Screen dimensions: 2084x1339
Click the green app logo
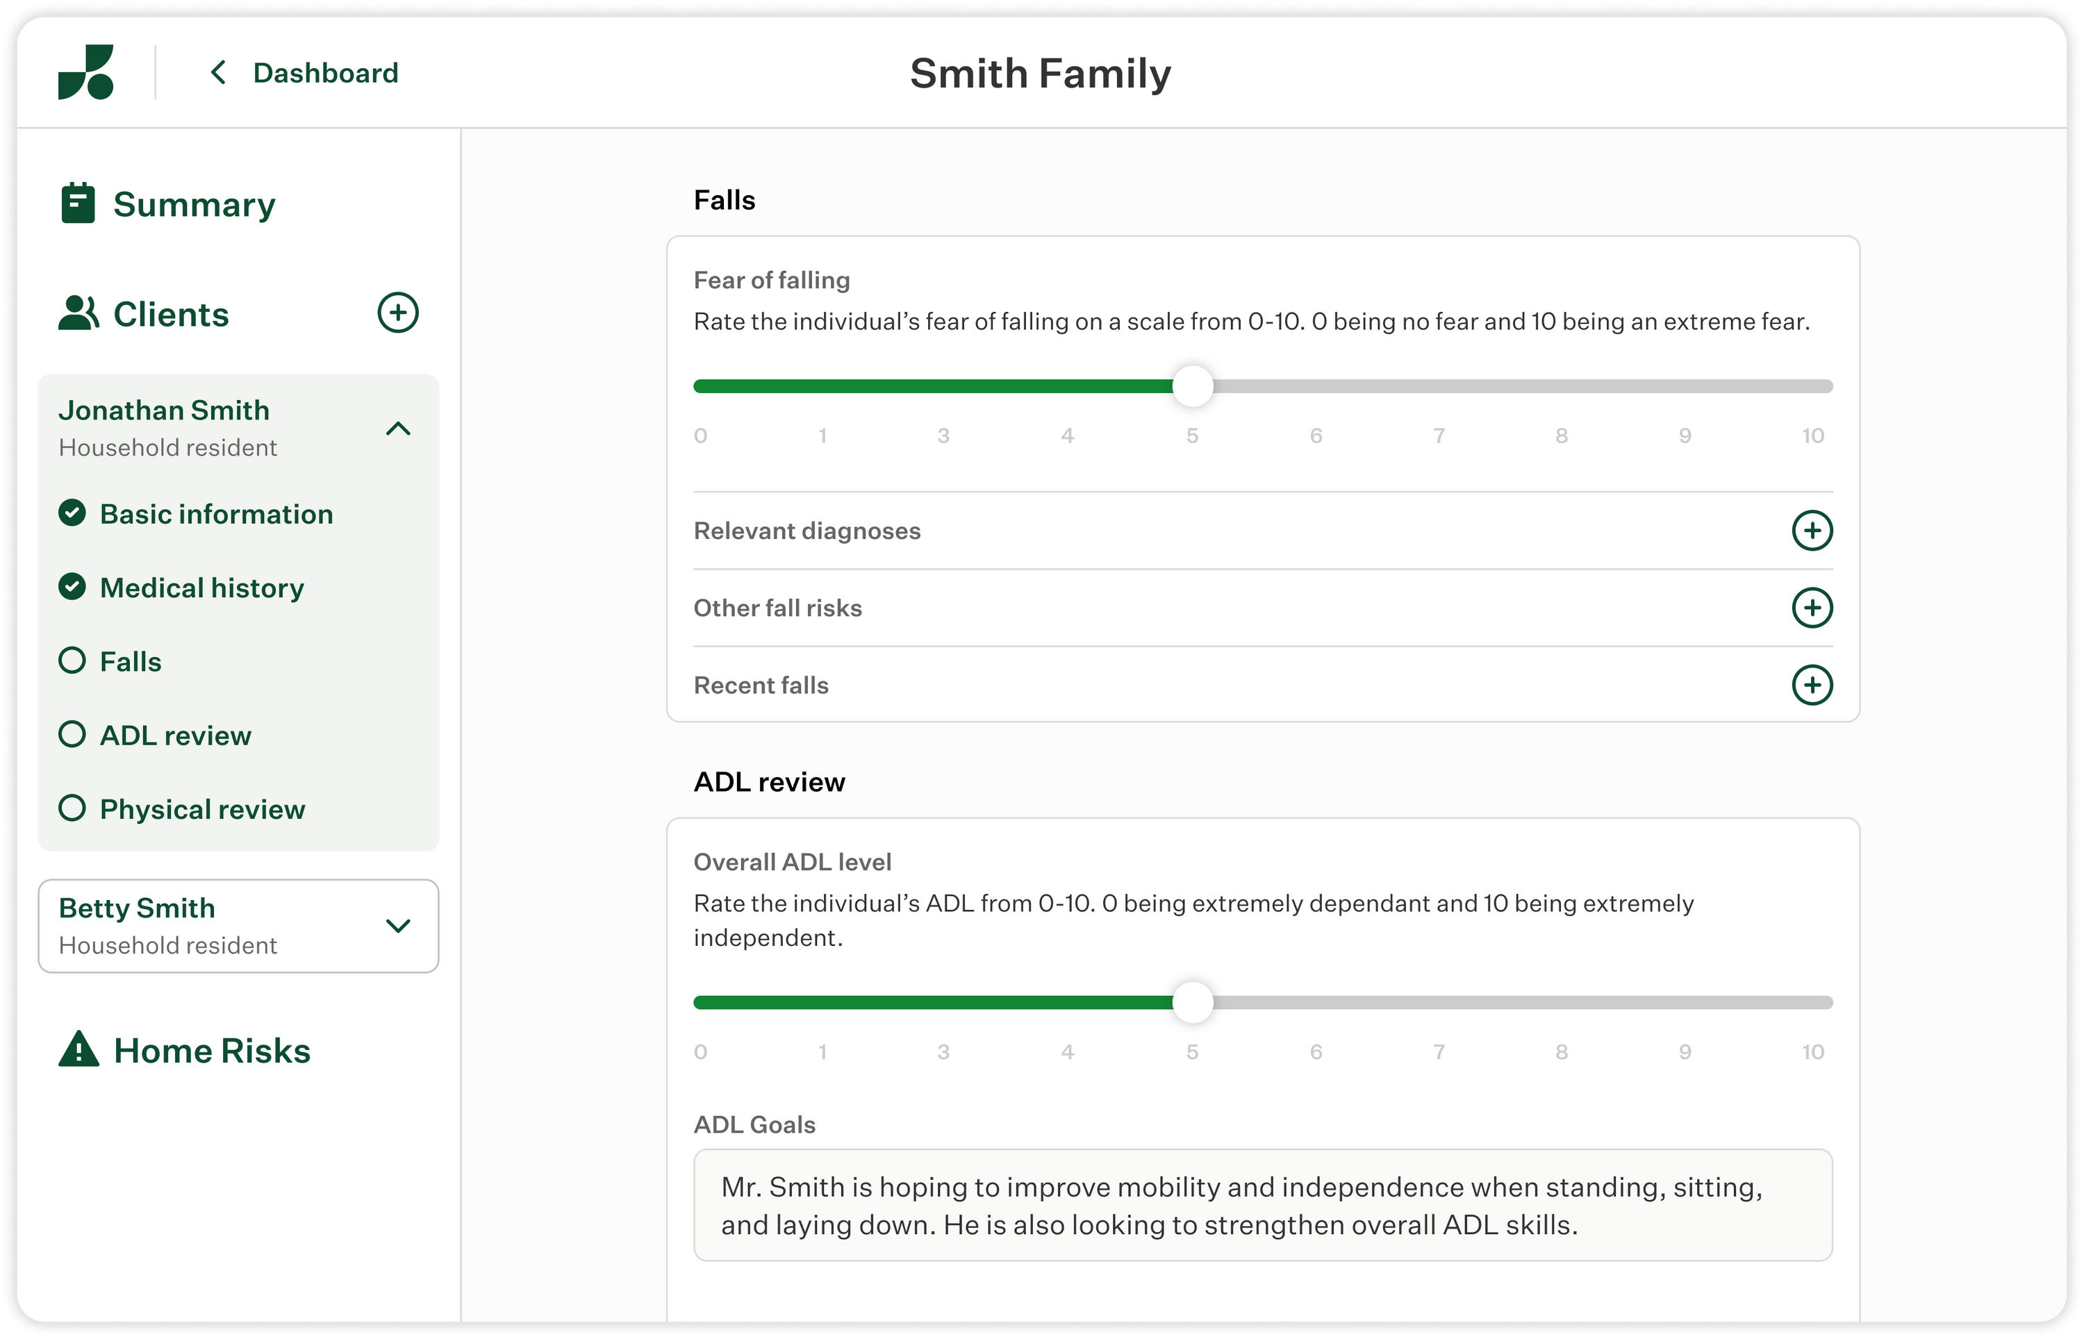click(85, 72)
